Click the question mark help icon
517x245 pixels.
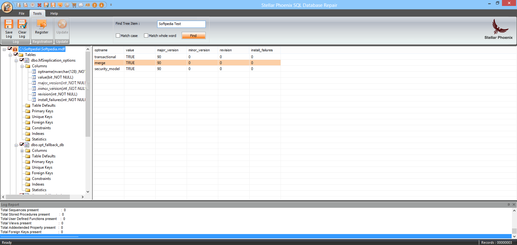95,5
